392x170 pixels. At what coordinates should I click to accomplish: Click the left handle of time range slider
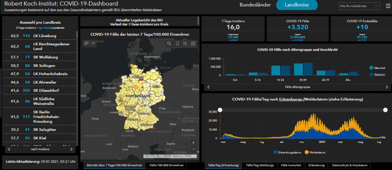tap(220, 110)
